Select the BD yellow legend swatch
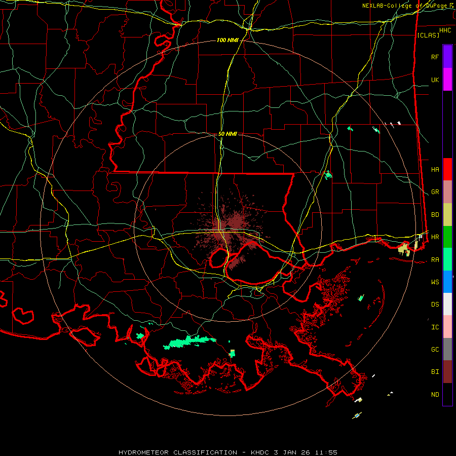This screenshot has height=456, width=456. point(447,214)
